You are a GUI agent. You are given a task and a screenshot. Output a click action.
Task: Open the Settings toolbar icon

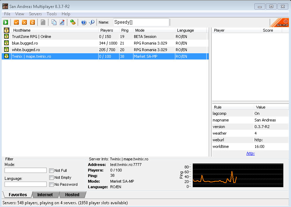click(x=72, y=22)
